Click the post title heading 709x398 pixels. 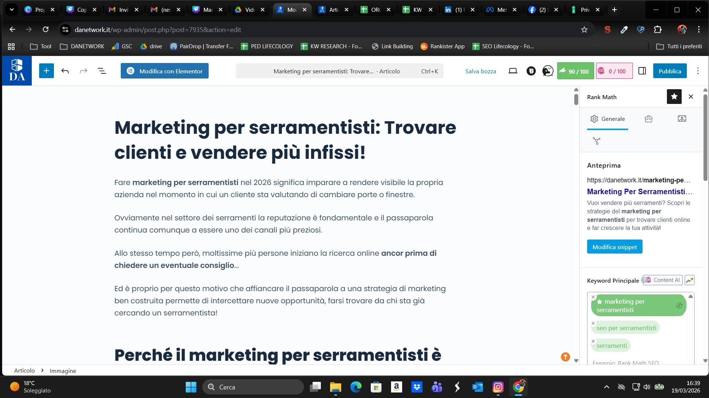285,140
